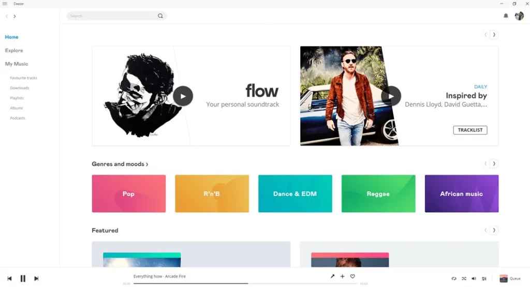Viewport: 530px width, 287px height.
Task: Click the TRACKLIST button
Action: (470, 130)
